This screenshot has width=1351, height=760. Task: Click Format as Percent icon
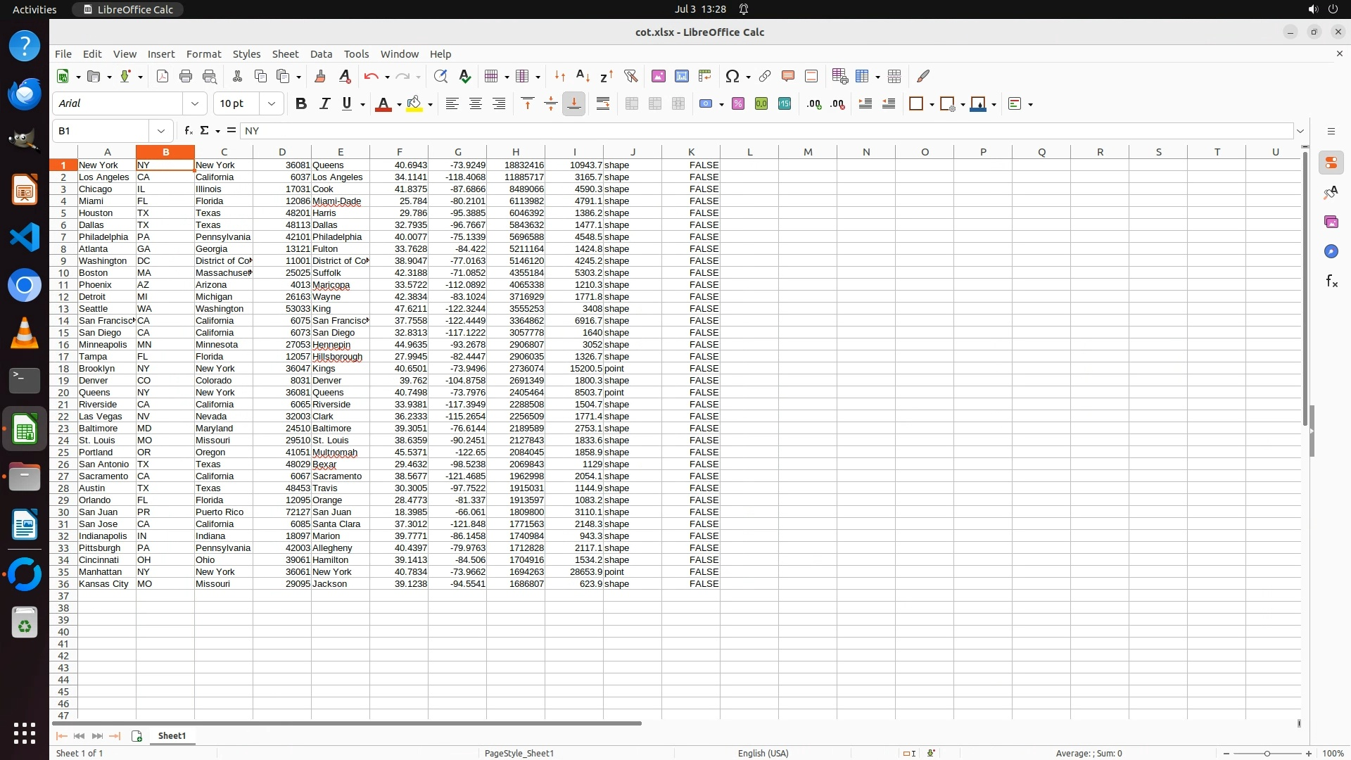tap(738, 104)
